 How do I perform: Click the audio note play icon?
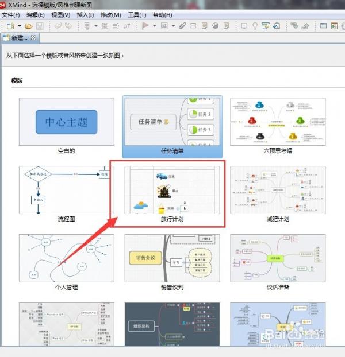tap(226, 25)
